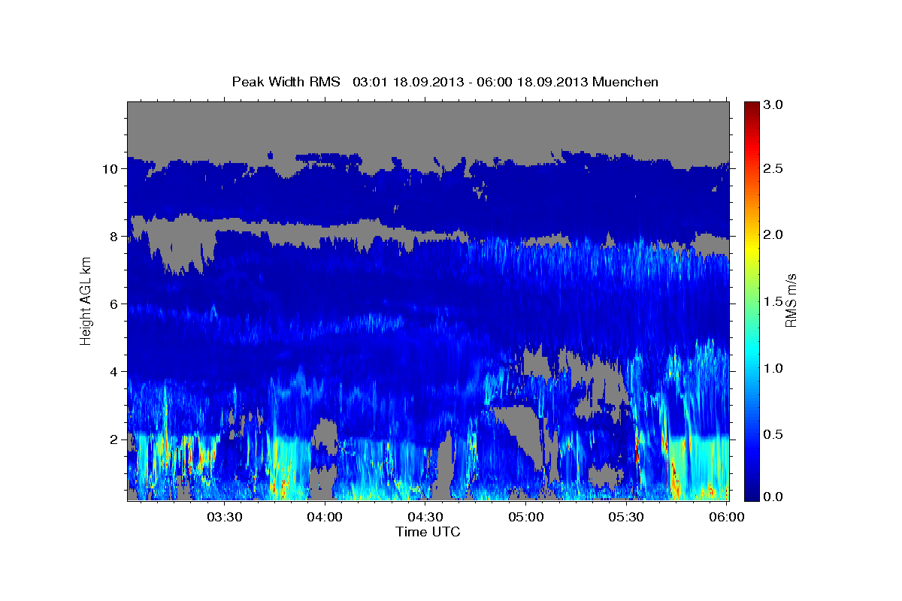Screen dimensions: 902x601
Task: Click the height tick label 6
Action: [115, 304]
